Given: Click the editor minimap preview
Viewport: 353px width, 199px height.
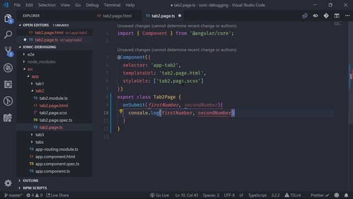Looking at the screenshot, I should [x=338, y=23].
